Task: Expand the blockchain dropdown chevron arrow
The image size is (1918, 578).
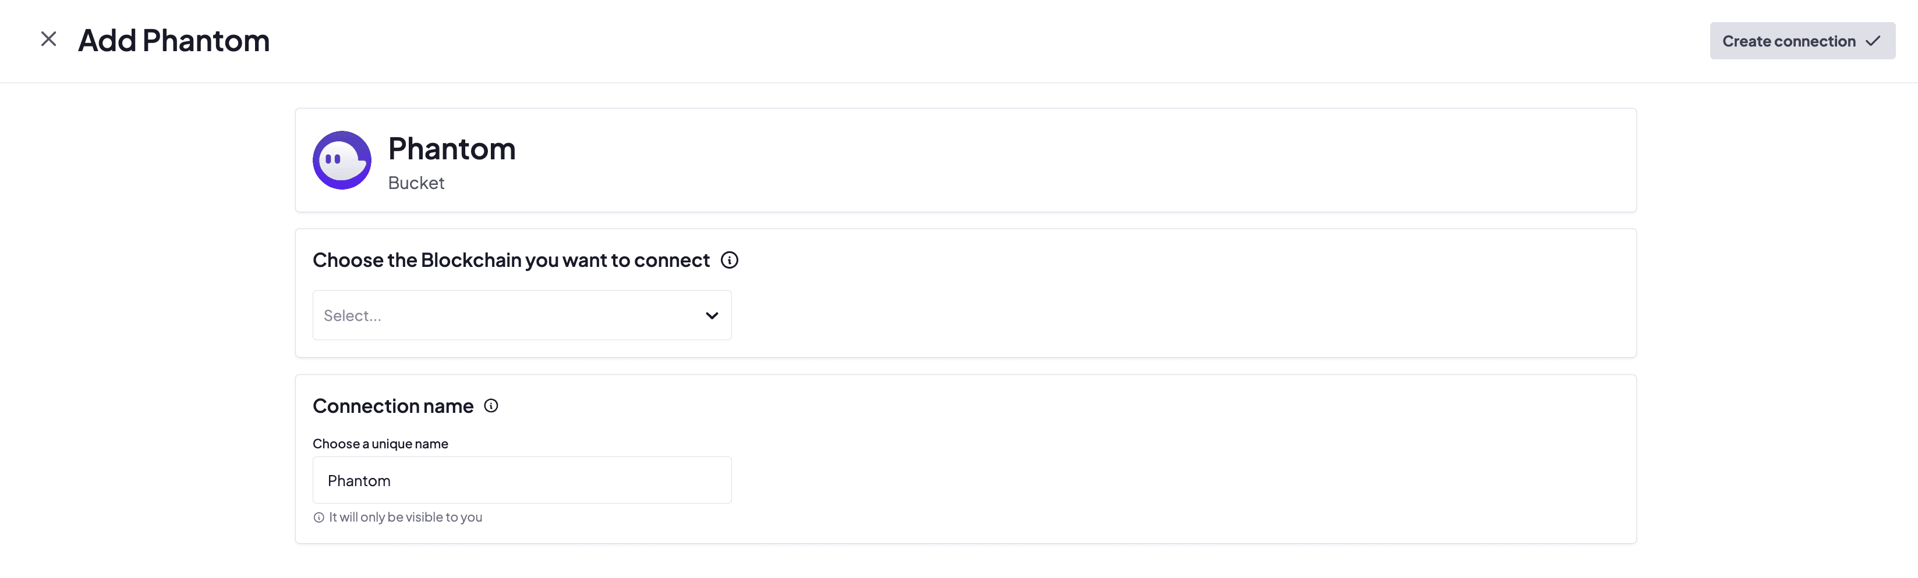Action: [712, 315]
